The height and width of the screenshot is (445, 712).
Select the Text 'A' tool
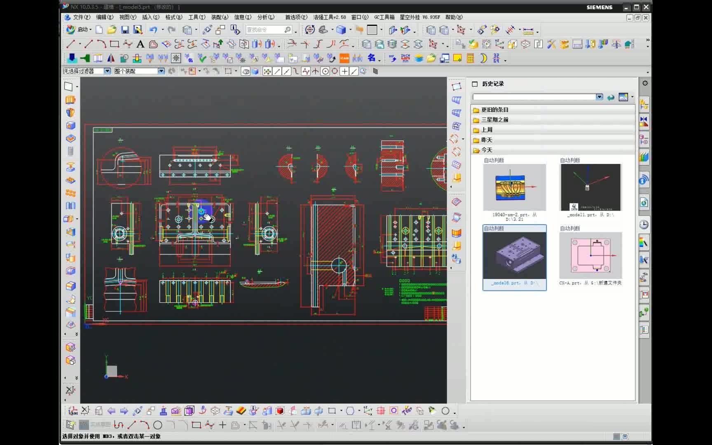140,44
